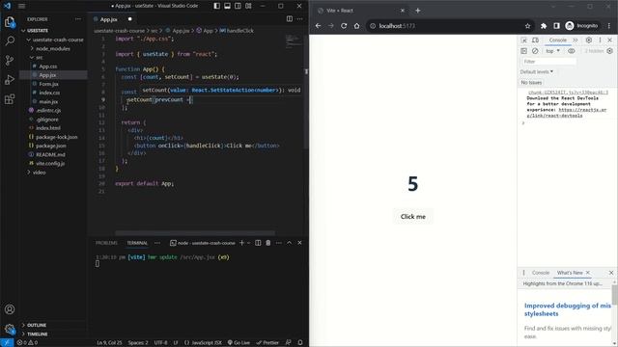Open the launch profile dropdown arrow
This screenshot has width=618, height=347.
pyautogui.click(x=249, y=243)
